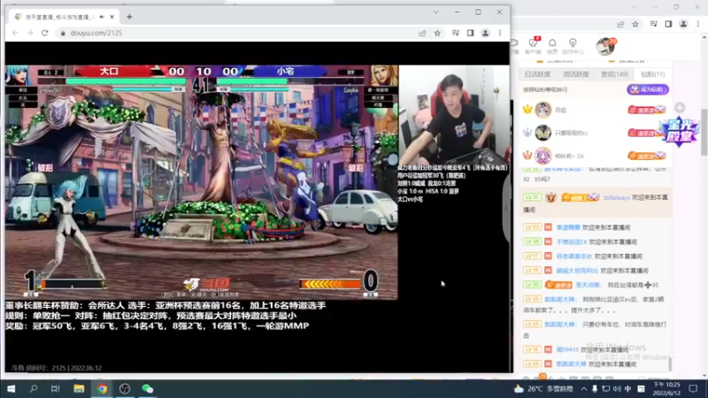This screenshot has height=398, width=708.
Task: Expand tab search chevron in front window
Action: [436, 12]
